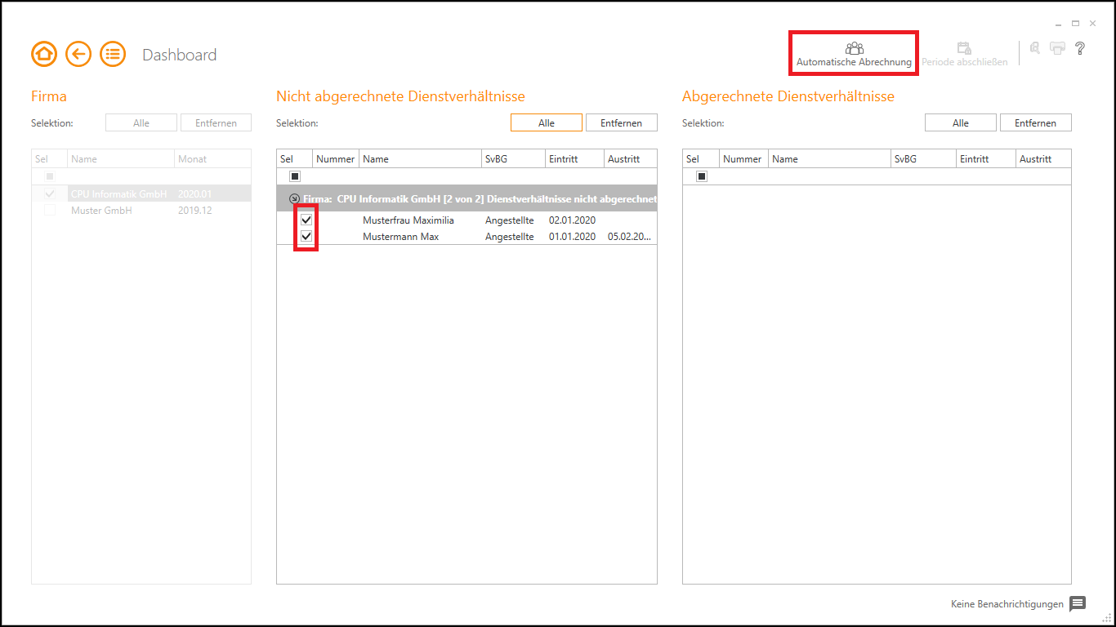Click Sel header in Abgerechnete table
The height and width of the screenshot is (627, 1116).
pos(701,159)
